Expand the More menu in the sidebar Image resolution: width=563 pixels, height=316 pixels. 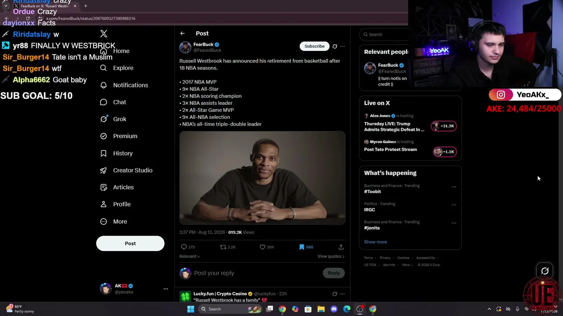(113, 222)
